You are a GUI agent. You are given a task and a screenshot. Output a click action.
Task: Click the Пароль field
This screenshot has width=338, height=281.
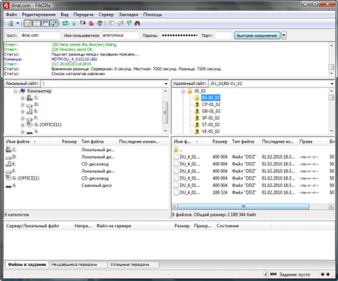point(180,35)
